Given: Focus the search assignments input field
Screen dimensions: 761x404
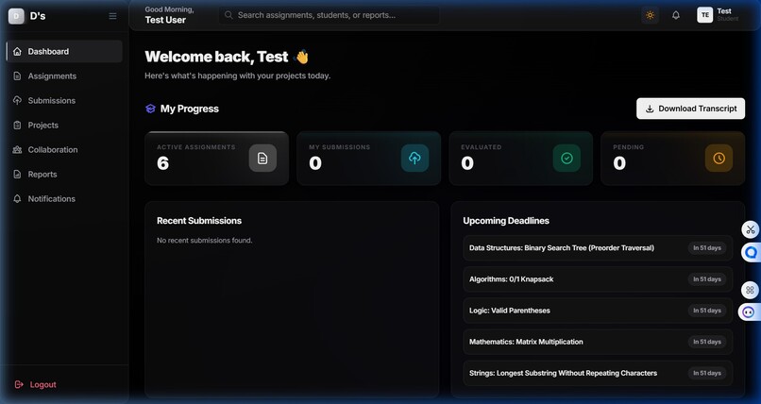Looking at the screenshot, I should point(330,15).
